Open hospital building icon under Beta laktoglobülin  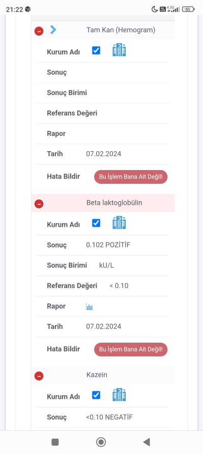click(x=119, y=222)
